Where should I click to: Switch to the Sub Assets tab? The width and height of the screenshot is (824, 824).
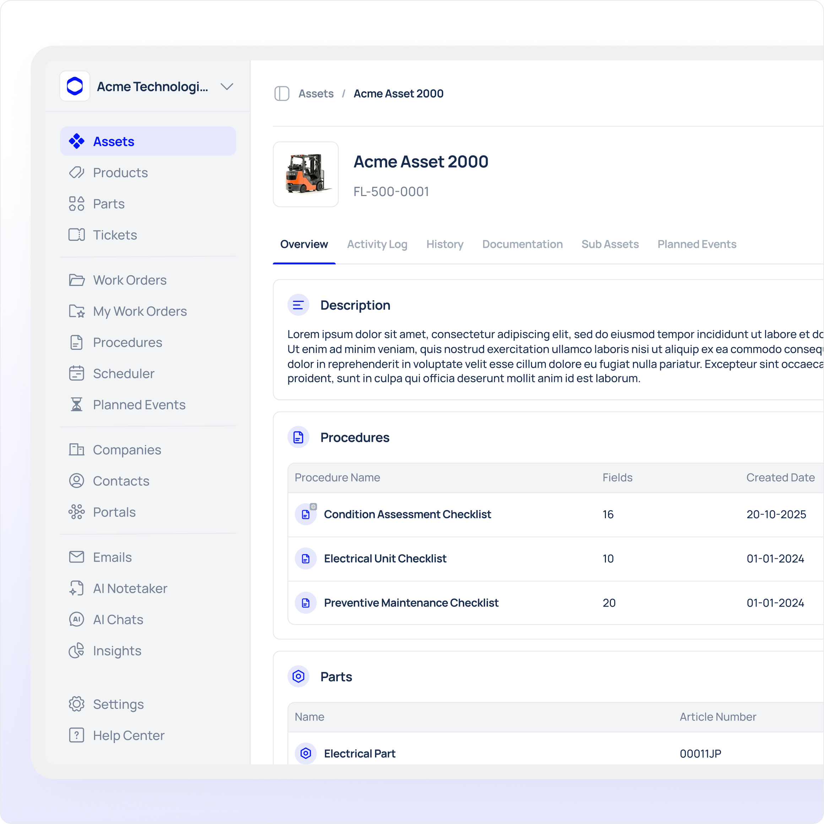point(610,244)
